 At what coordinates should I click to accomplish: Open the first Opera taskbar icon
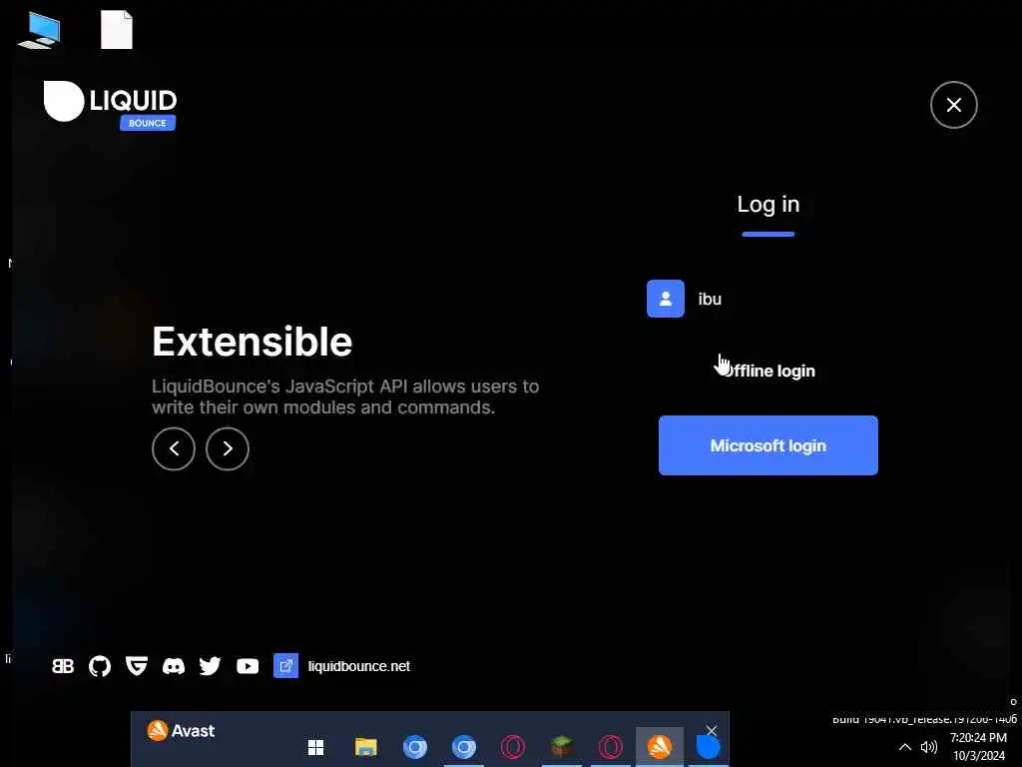tap(513, 747)
